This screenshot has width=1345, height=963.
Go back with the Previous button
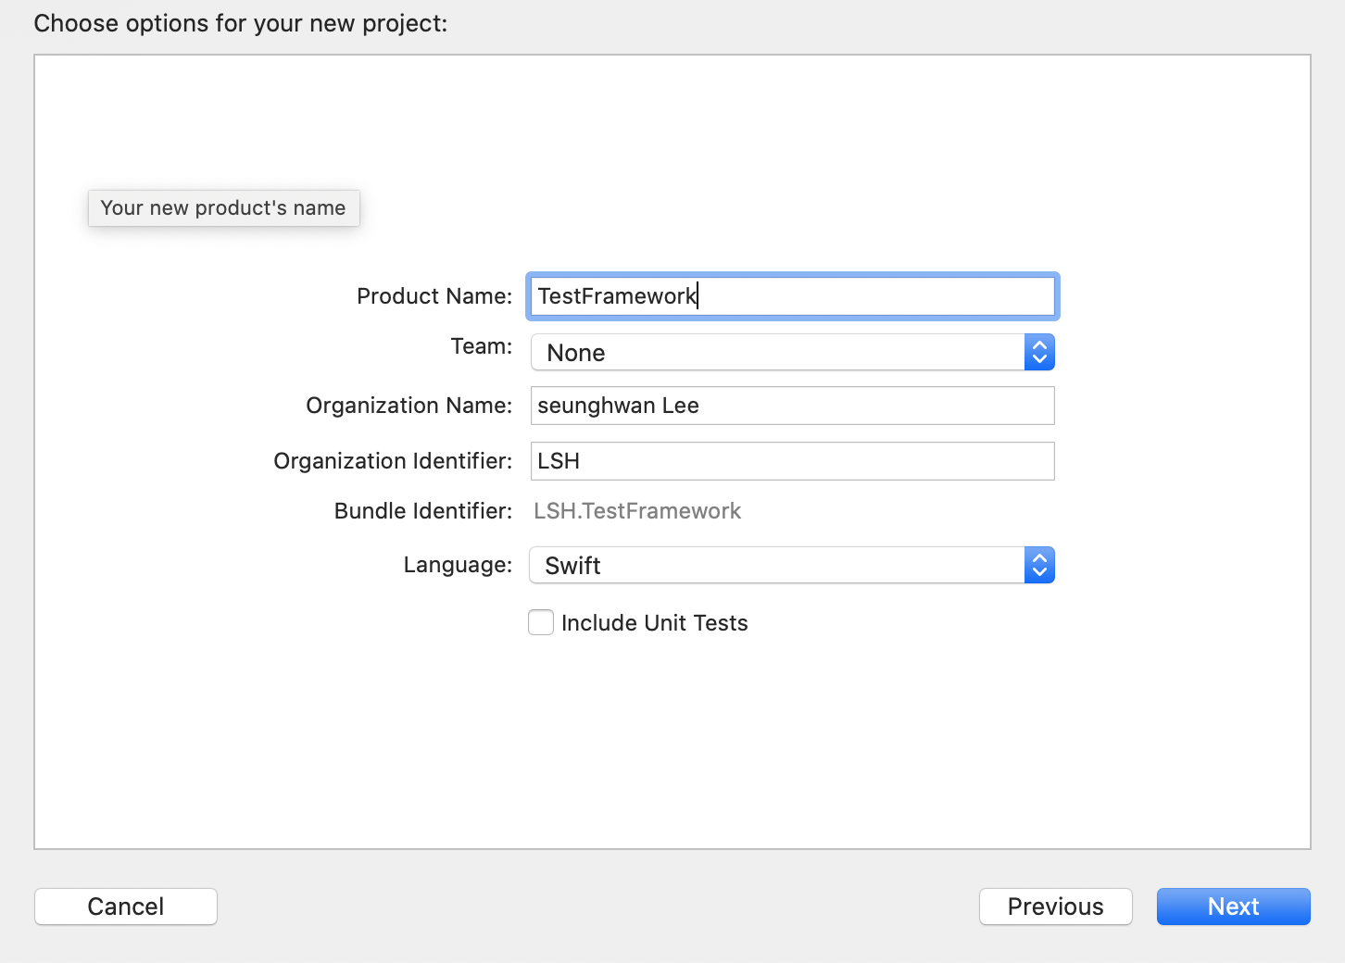point(1055,907)
